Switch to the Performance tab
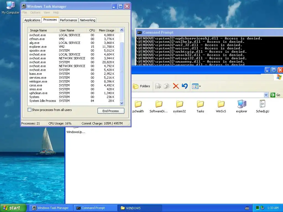 click(x=69, y=20)
